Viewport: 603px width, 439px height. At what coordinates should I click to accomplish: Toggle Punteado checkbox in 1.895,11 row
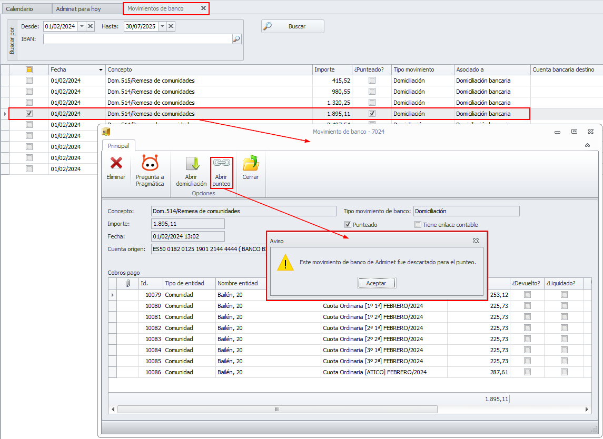pos(372,114)
